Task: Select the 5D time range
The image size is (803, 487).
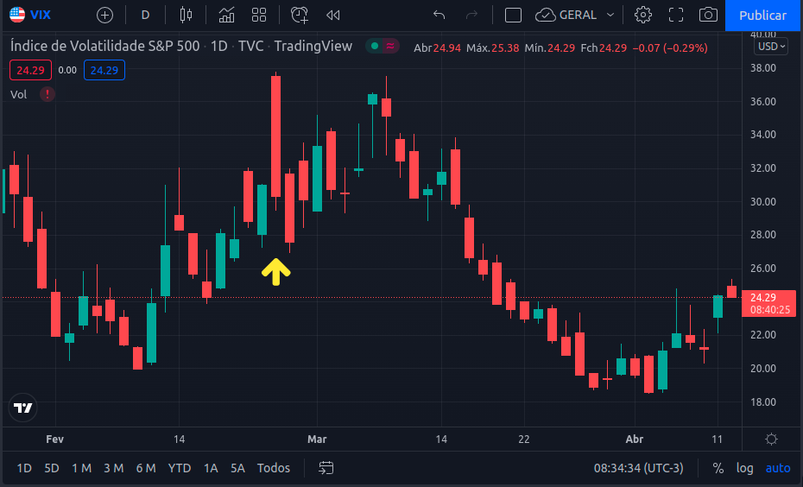Action: (x=51, y=468)
